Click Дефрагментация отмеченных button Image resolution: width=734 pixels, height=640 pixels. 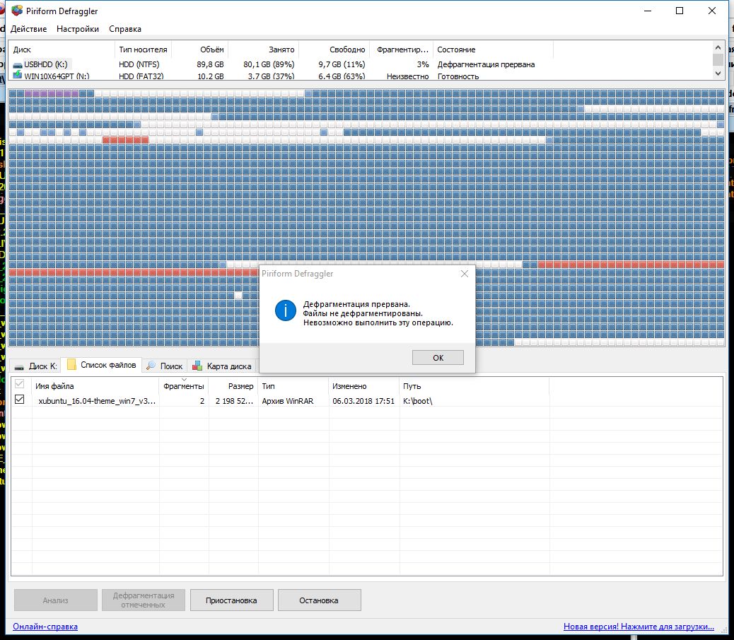pyautogui.click(x=144, y=600)
